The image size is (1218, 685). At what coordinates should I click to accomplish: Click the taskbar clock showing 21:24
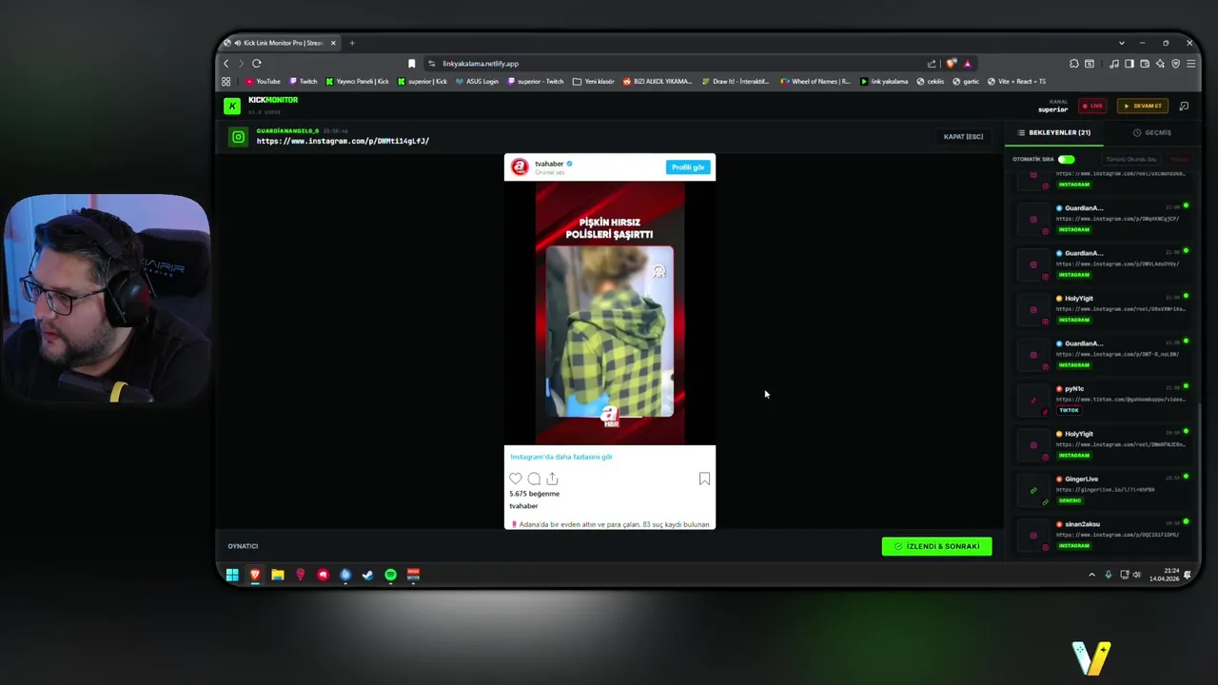click(x=1164, y=575)
